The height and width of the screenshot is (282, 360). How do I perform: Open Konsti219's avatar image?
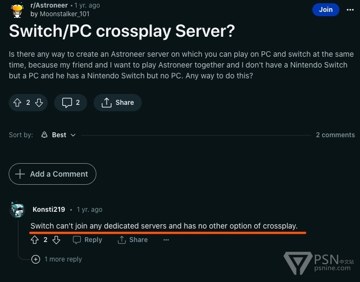coord(17,210)
